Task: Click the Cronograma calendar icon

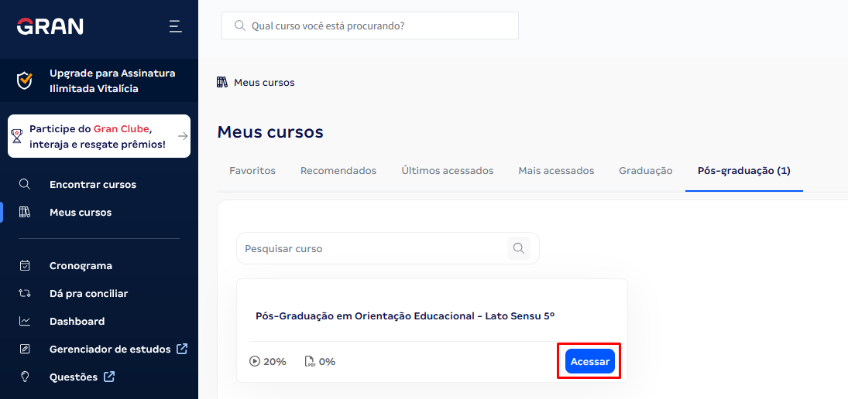Action: coord(24,266)
